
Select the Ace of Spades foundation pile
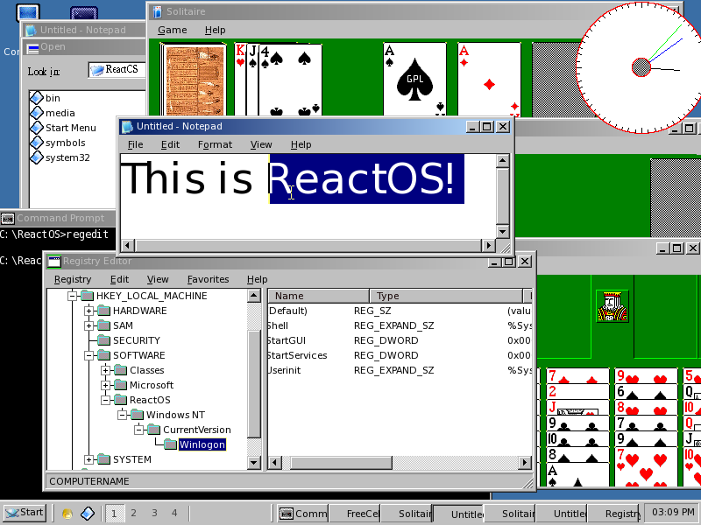pos(416,79)
